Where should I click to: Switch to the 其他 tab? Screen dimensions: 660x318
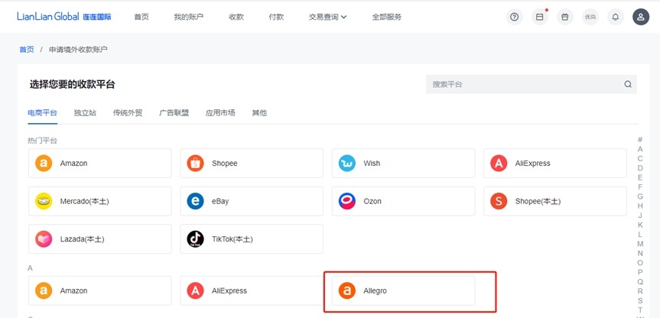pos(259,112)
